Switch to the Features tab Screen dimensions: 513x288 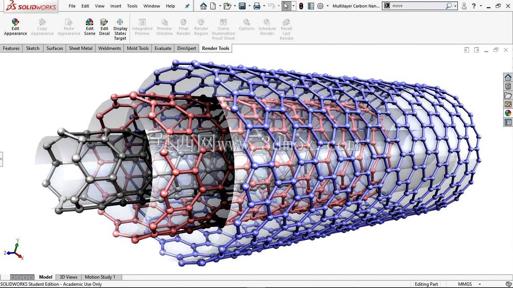coord(11,48)
